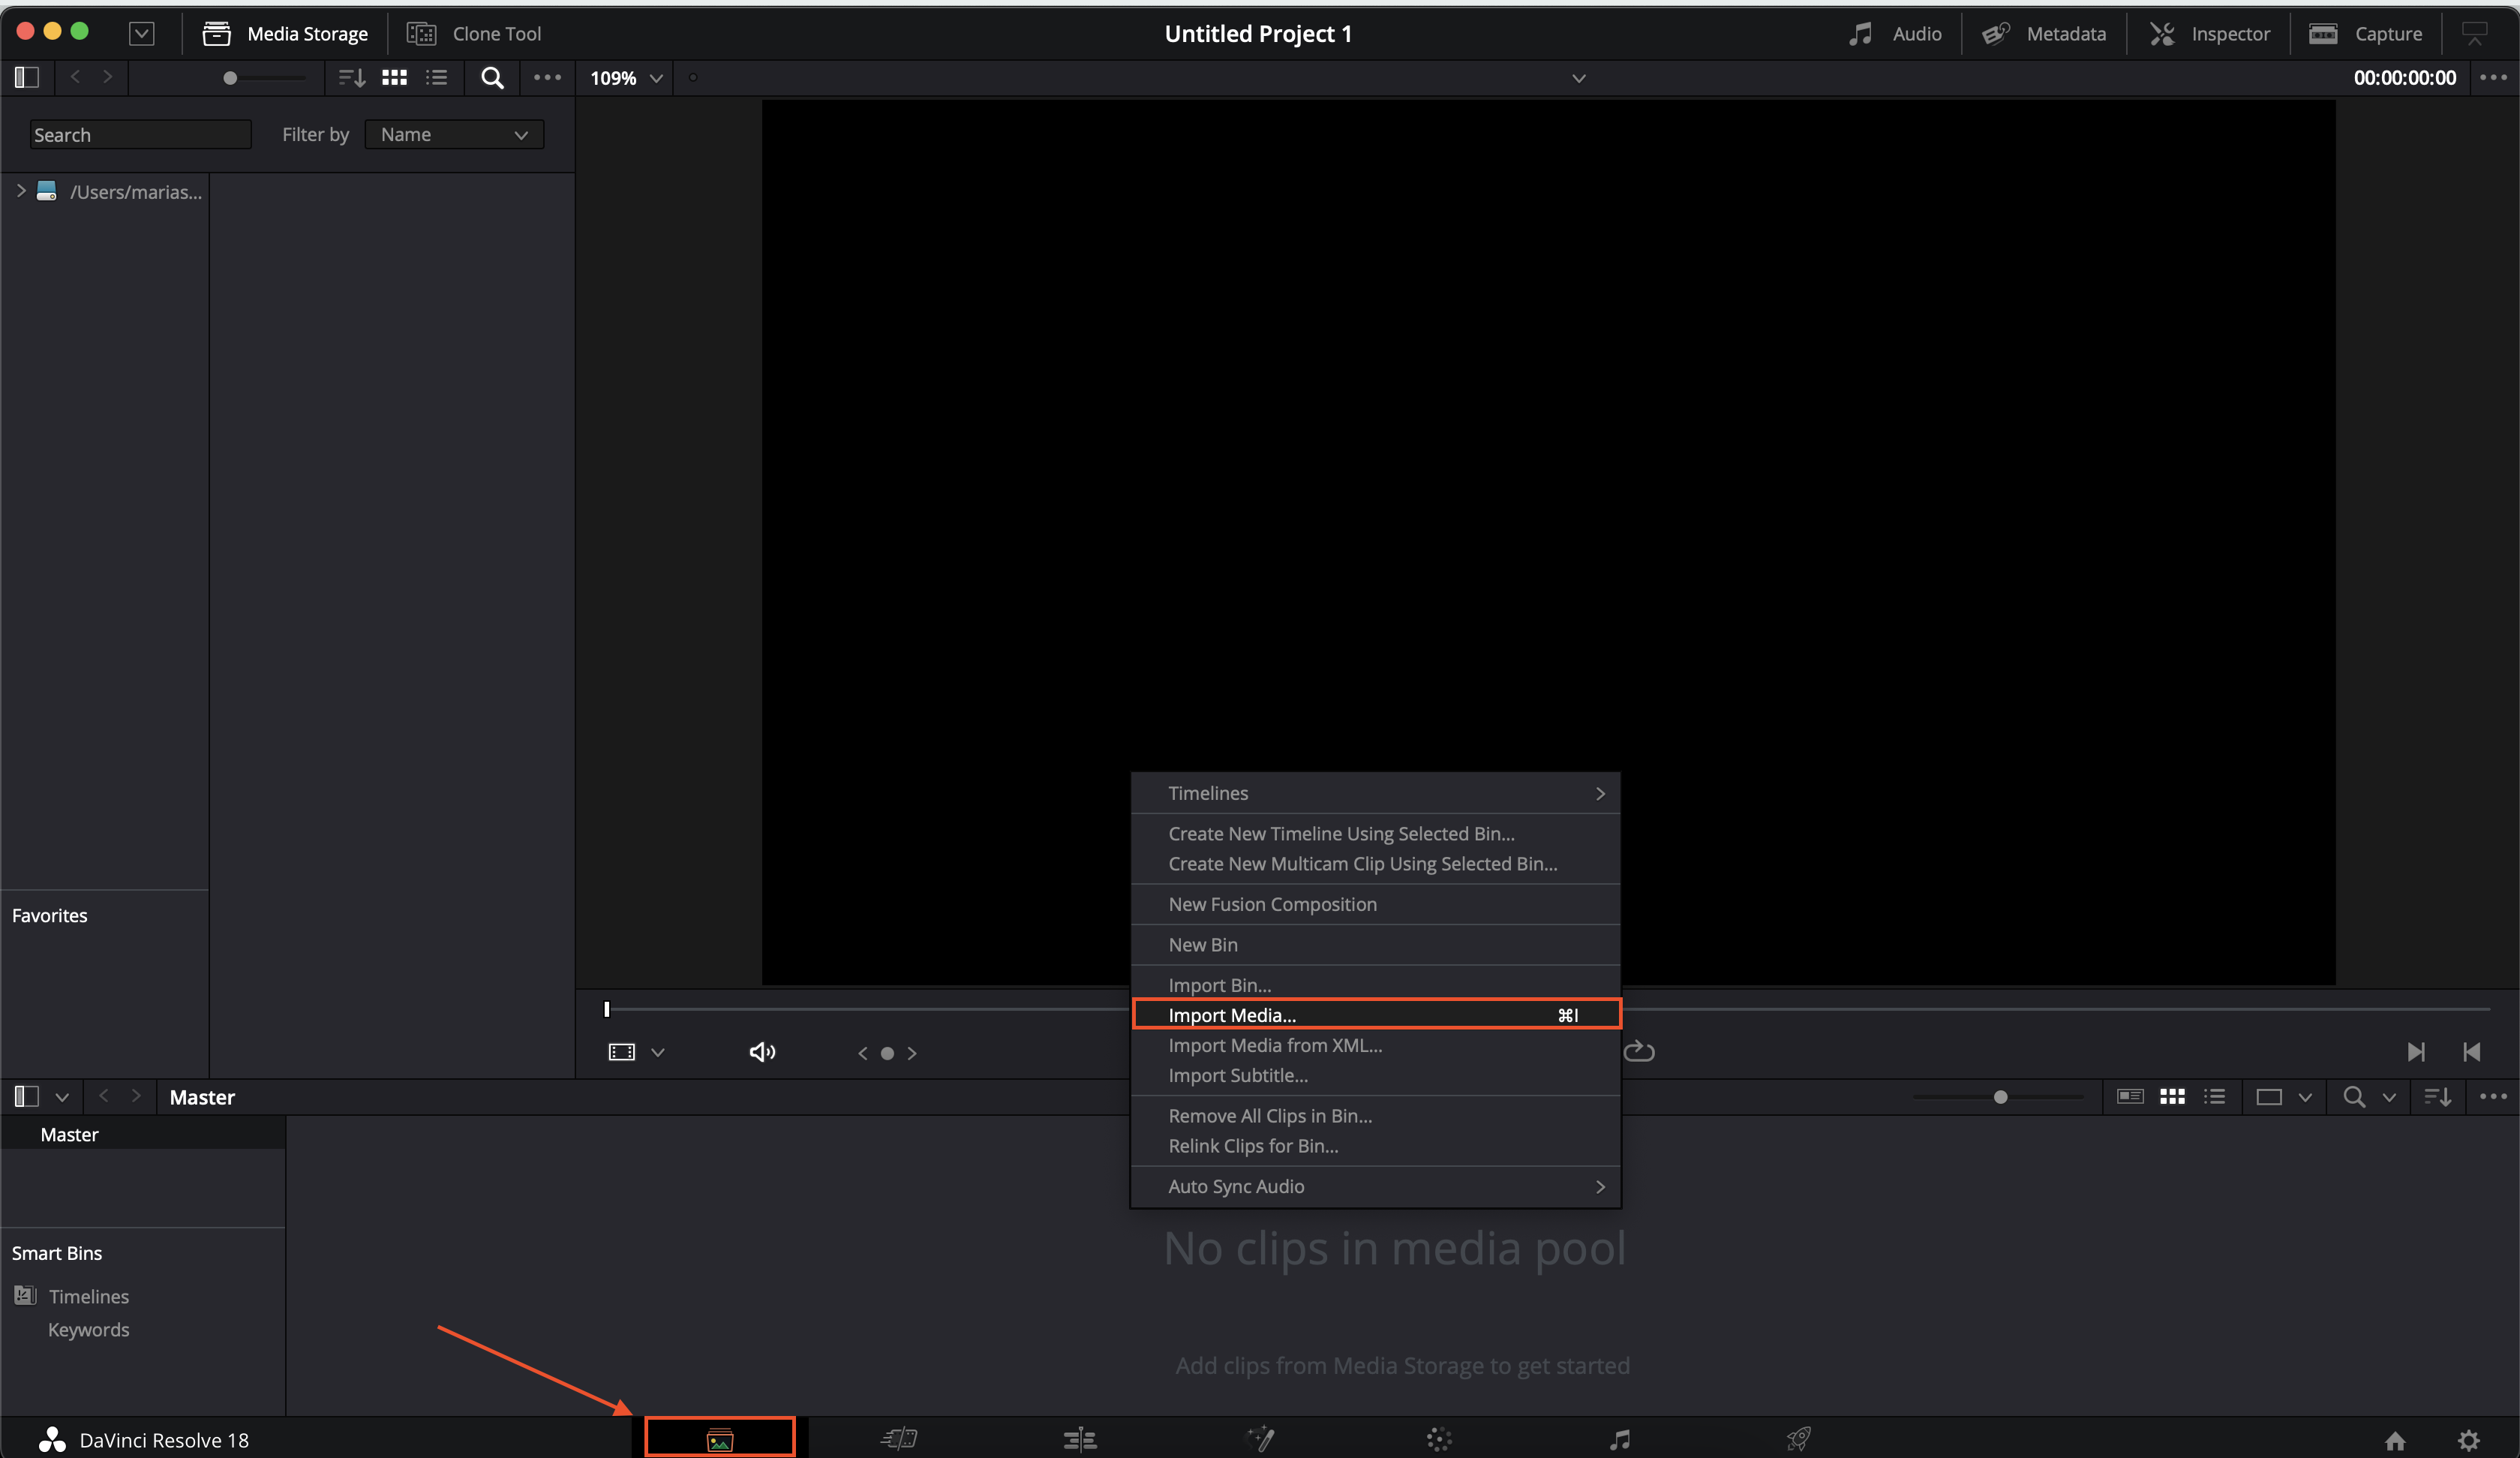Screen dimensions: 2520x1458
Task: Open the Capture panel
Action: (2366, 34)
